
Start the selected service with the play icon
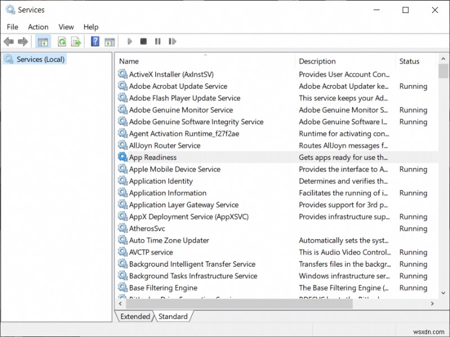[x=129, y=41]
